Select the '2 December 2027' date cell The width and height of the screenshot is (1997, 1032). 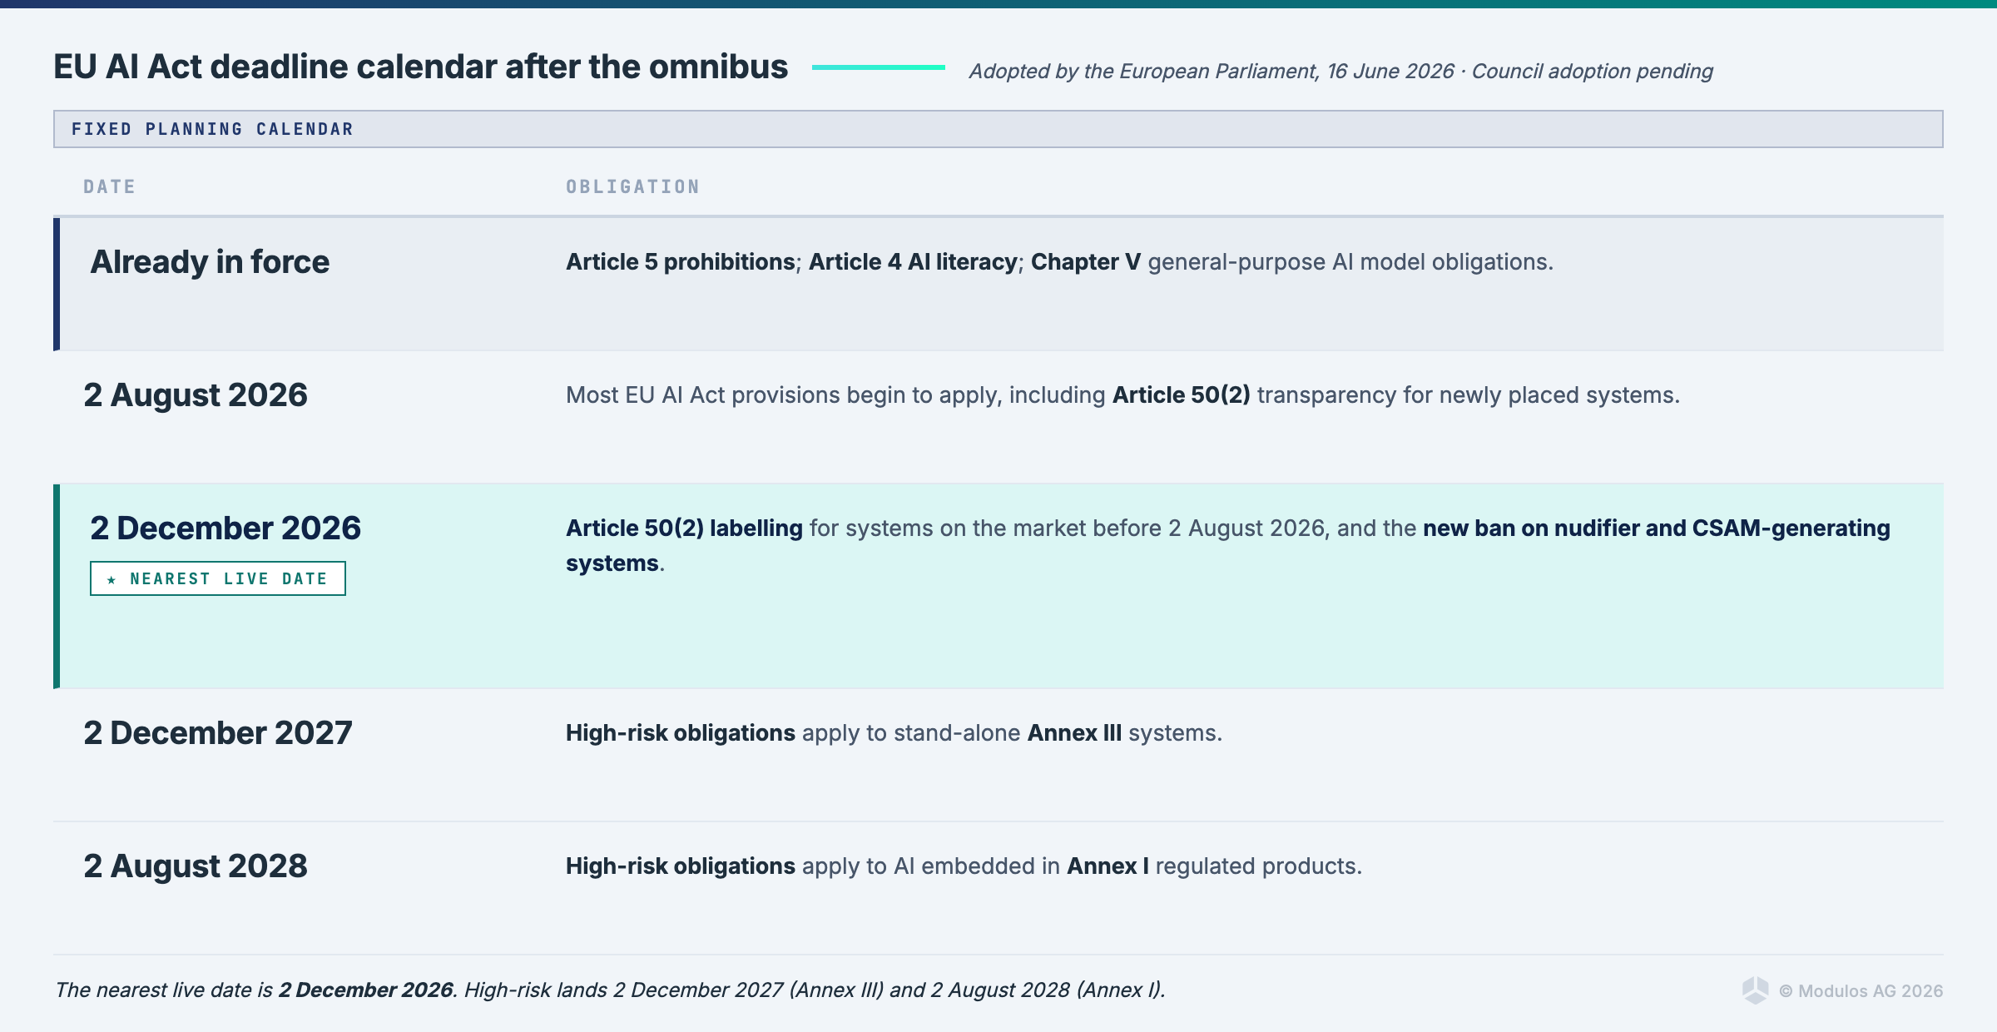[x=218, y=733]
